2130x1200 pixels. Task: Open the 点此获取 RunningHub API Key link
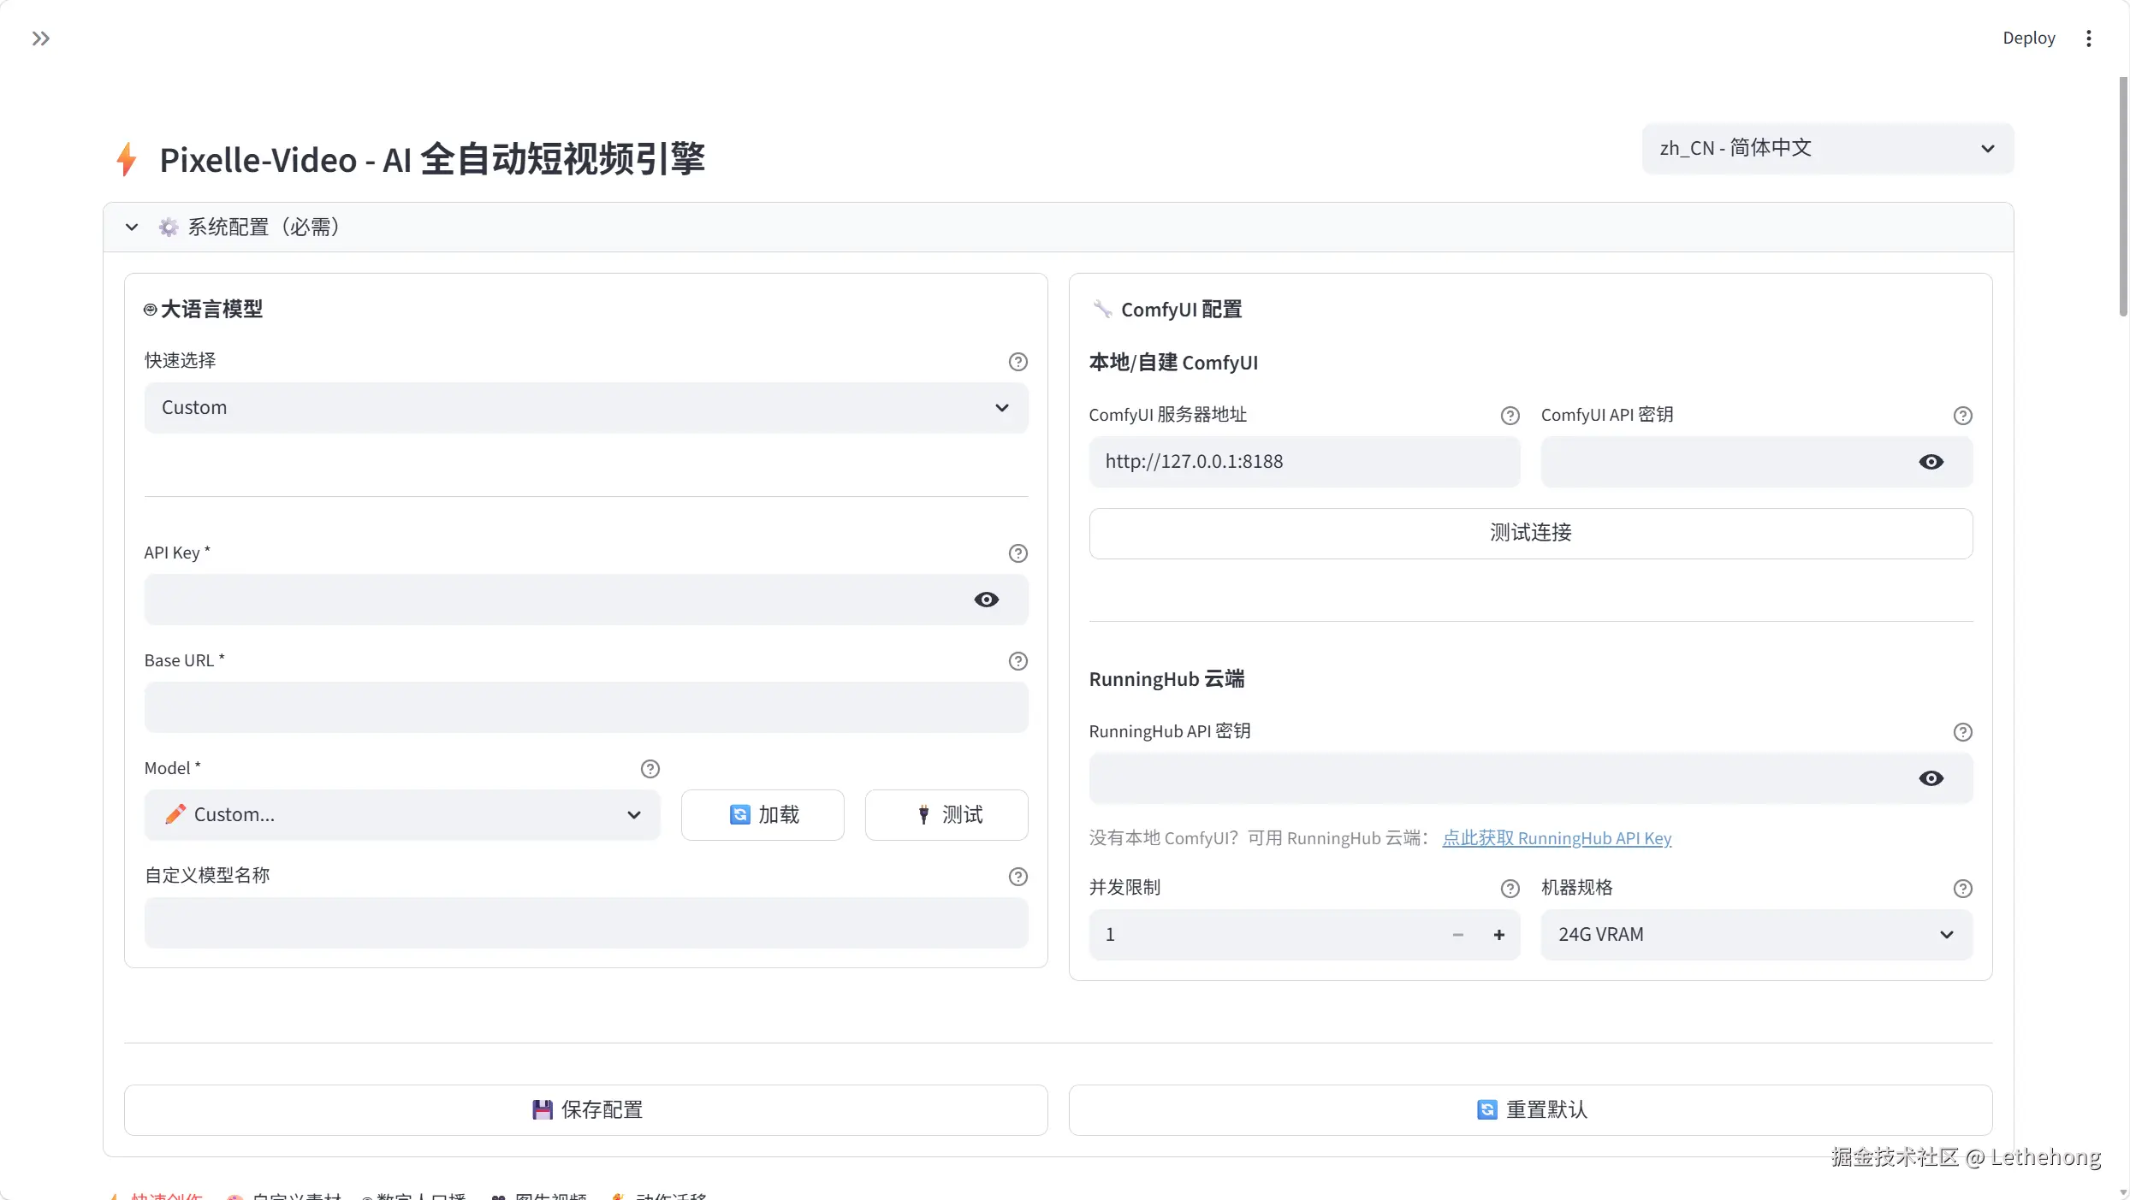[1557, 839]
